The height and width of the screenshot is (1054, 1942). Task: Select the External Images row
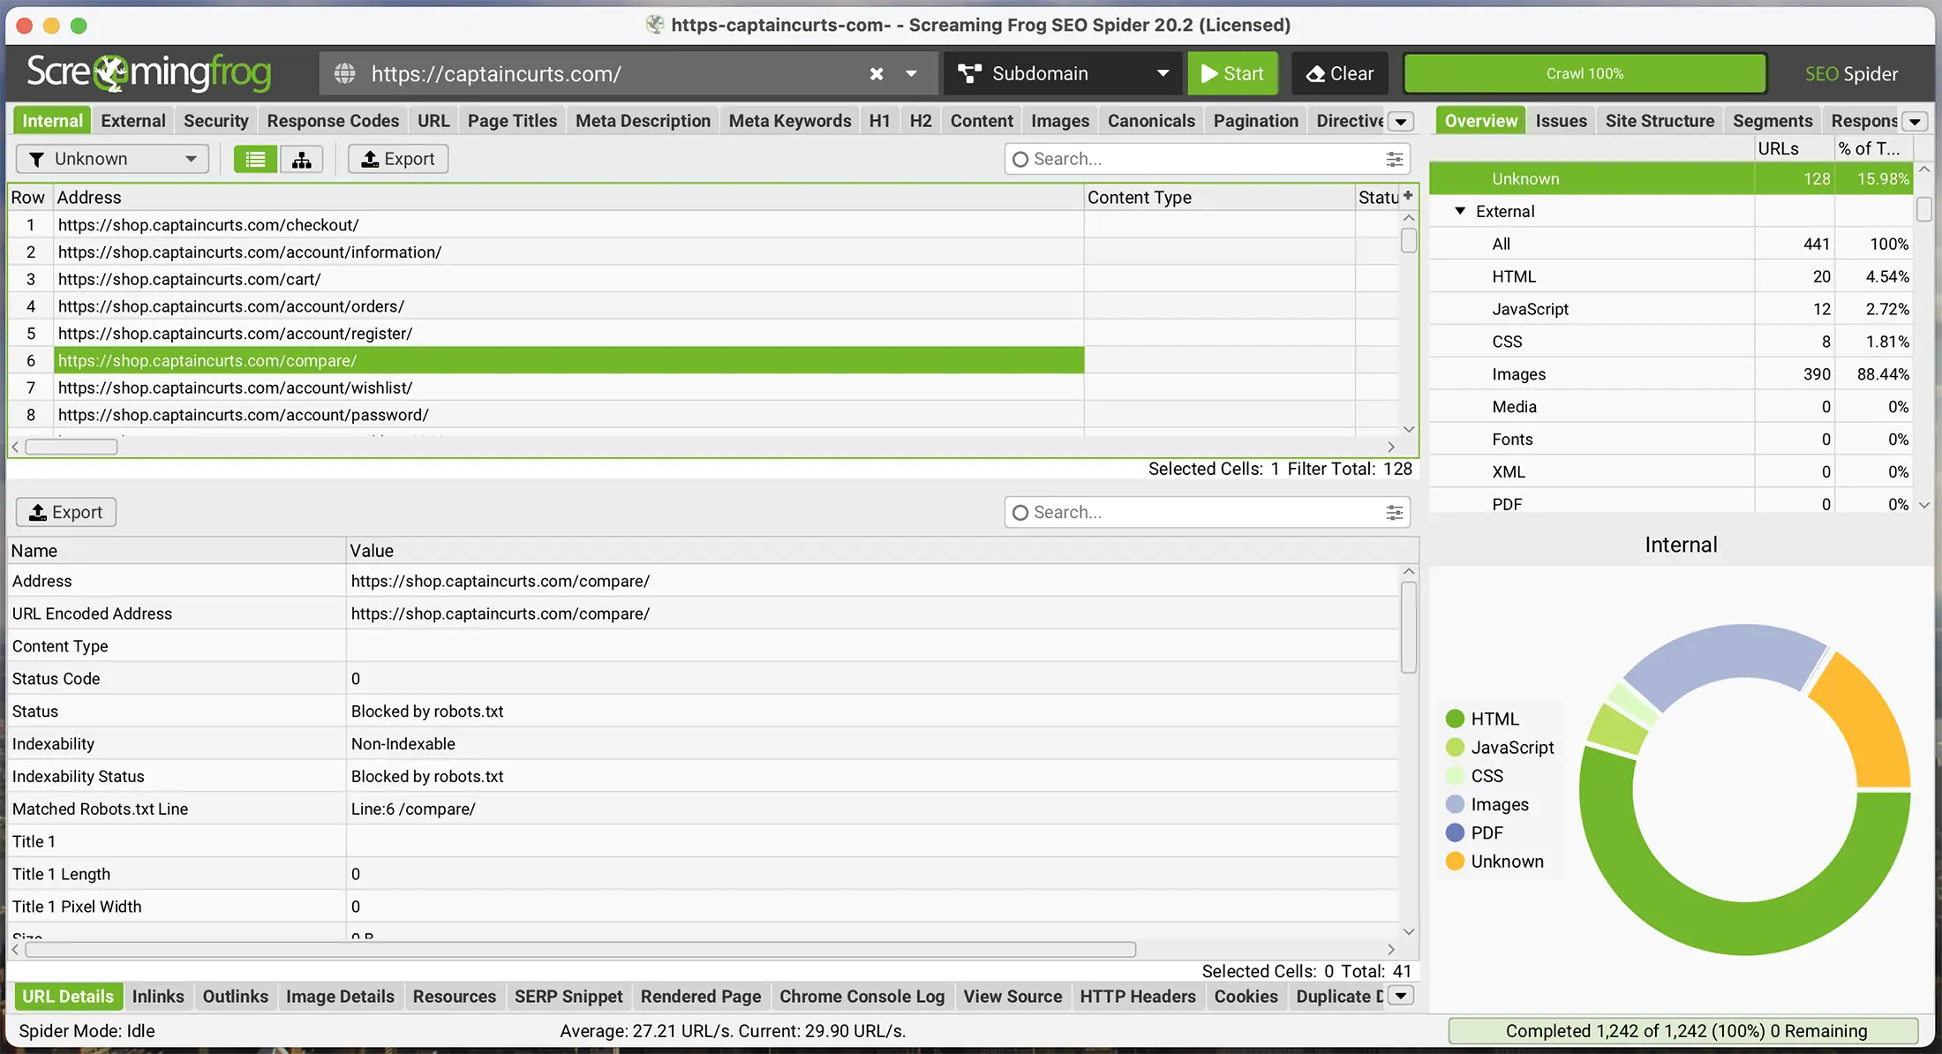1671,374
